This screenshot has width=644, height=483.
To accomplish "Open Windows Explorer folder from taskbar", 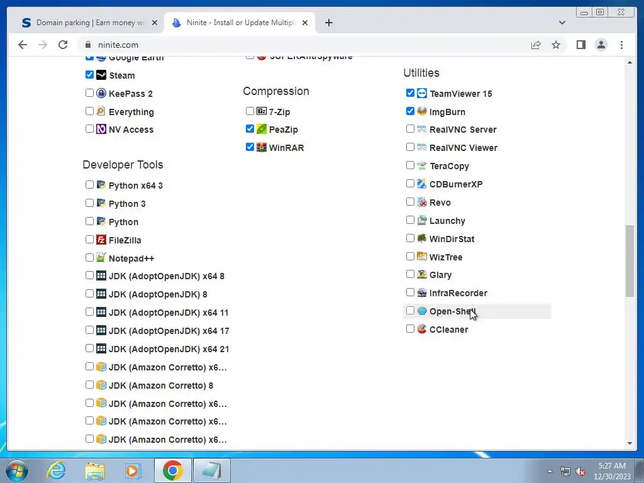I will pyautogui.click(x=95, y=470).
